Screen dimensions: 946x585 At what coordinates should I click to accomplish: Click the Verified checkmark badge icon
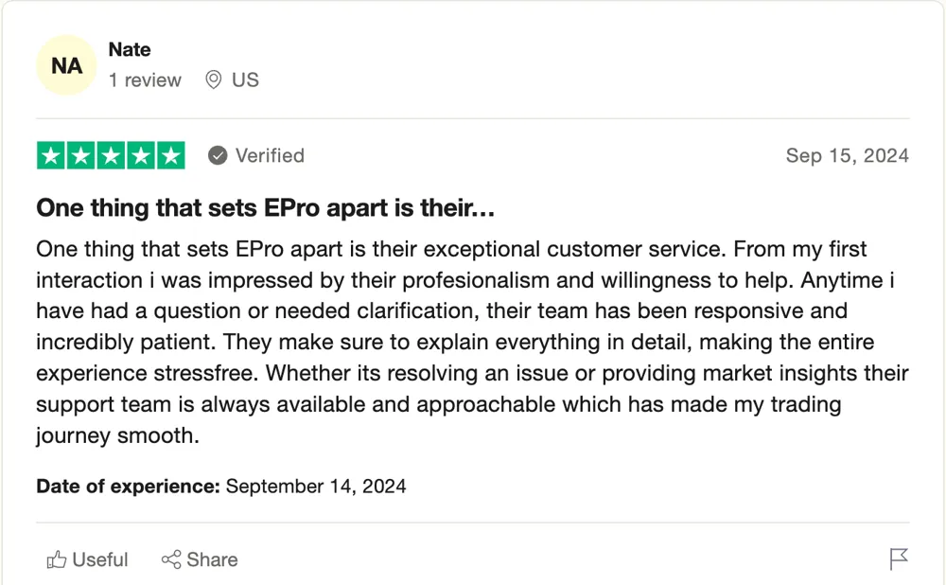(218, 156)
